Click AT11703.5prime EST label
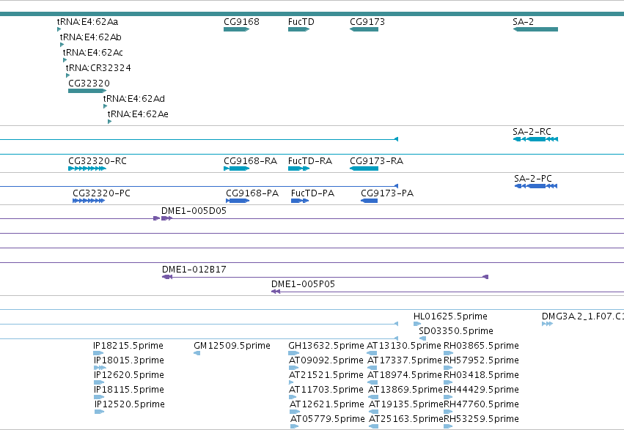This screenshot has width=624, height=430. (x=326, y=390)
